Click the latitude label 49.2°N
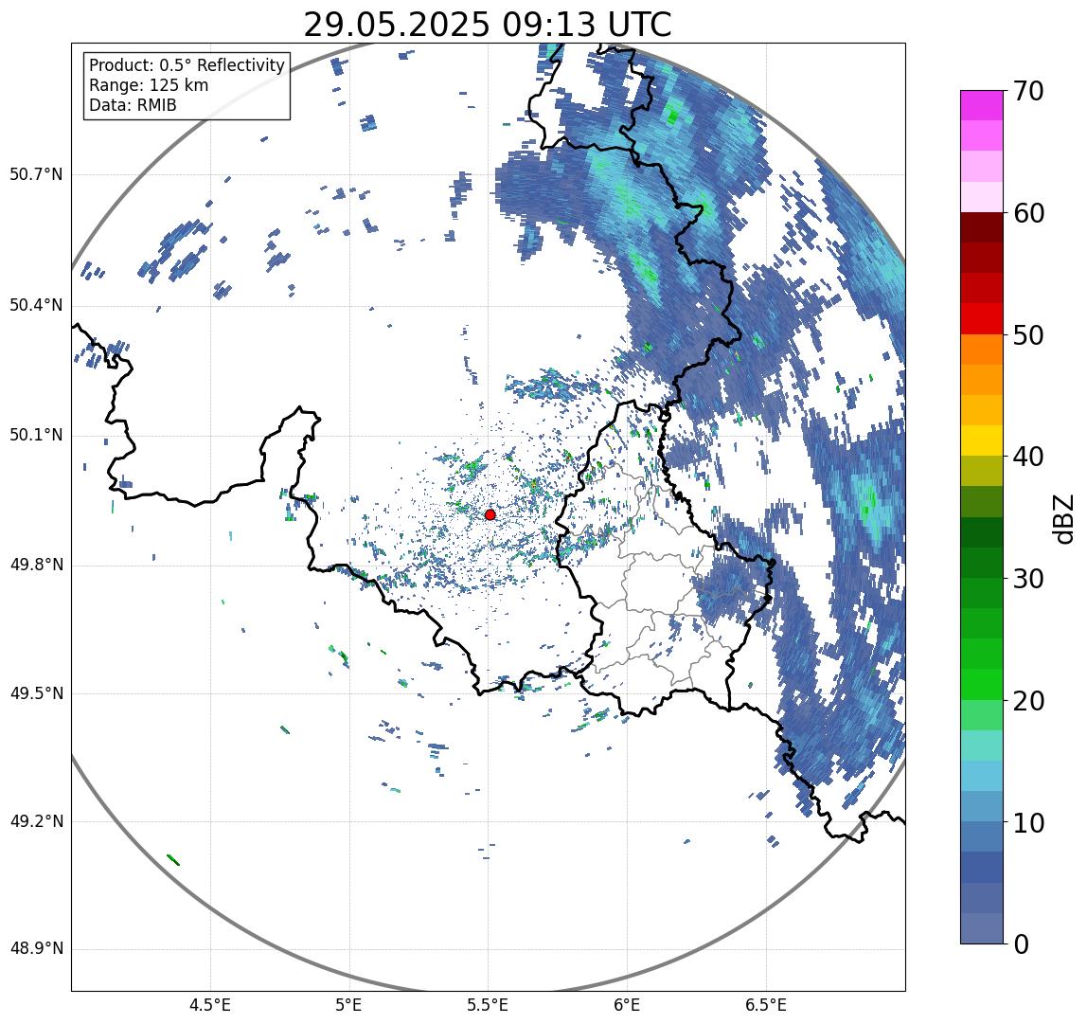The width and height of the screenshot is (1087, 1024). [36, 821]
